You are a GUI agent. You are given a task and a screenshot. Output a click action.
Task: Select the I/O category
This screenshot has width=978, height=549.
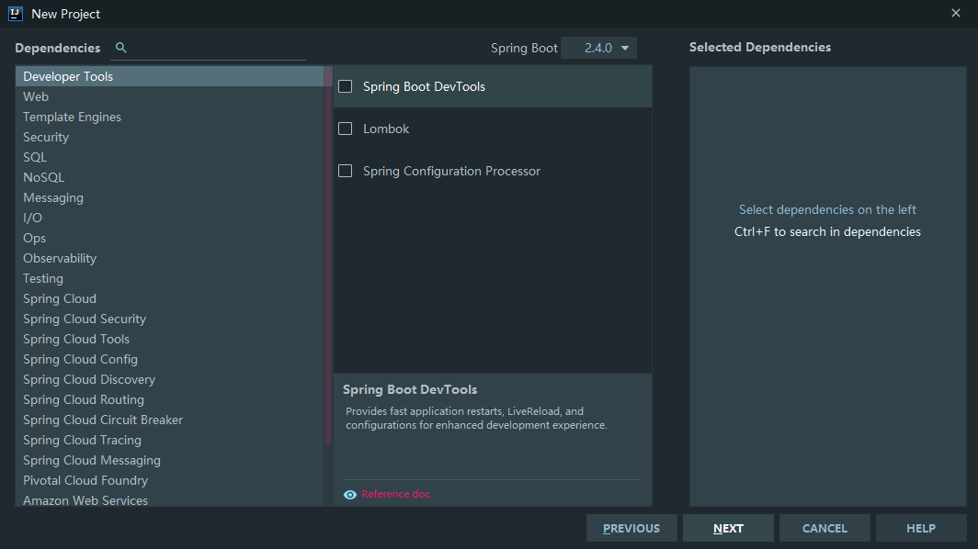(170, 218)
